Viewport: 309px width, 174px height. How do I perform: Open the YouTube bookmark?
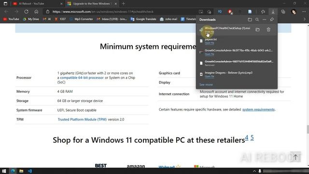click(x=11, y=19)
